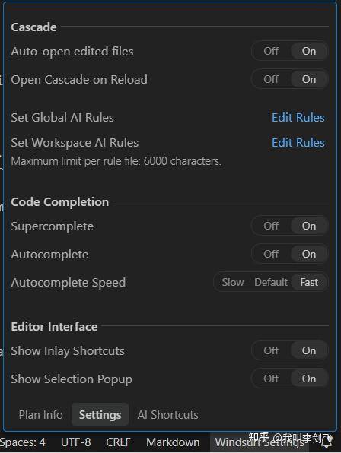Disable Open Cascade on Reload
341x453 pixels.
(271, 79)
